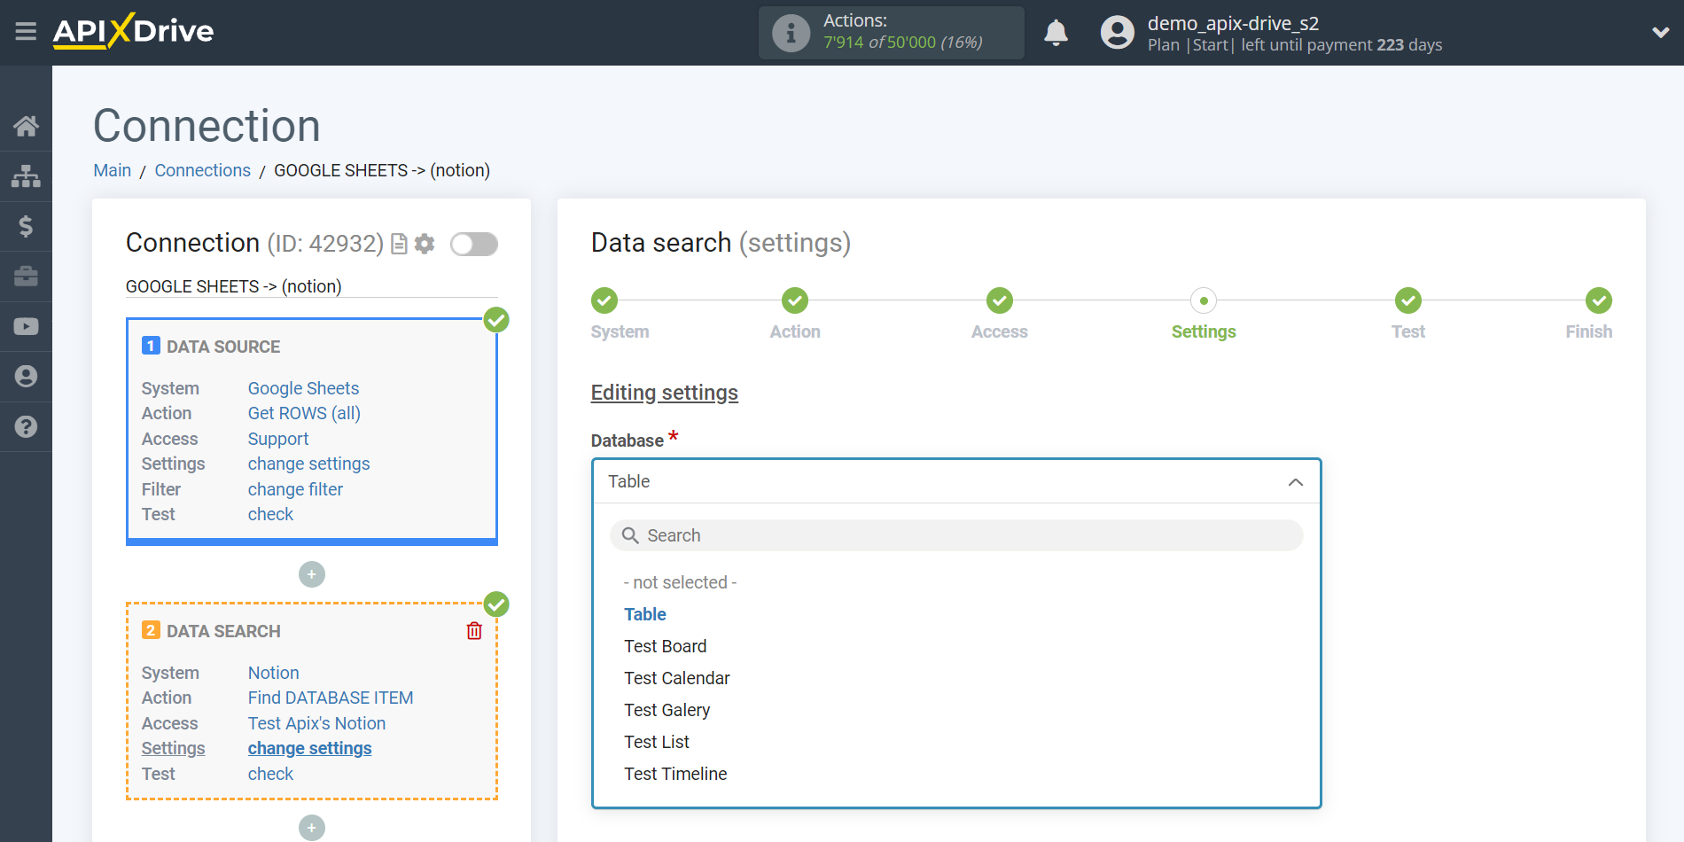Toggle the connection on/off switch
Viewport: 1684px width, 842px height.
coord(474,244)
